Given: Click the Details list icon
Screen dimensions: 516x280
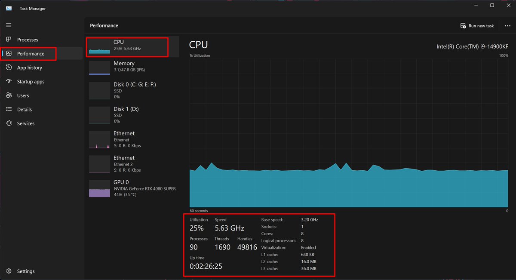Looking at the screenshot, I should coord(9,110).
